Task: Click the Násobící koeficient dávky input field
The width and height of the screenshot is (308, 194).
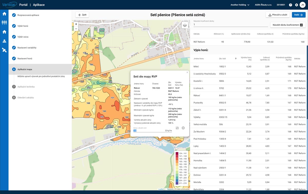Action: pyautogui.click(x=230, y=25)
